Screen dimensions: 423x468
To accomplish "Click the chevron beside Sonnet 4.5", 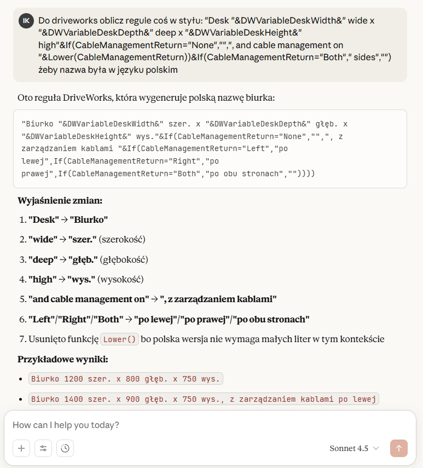I will point(376,448).
